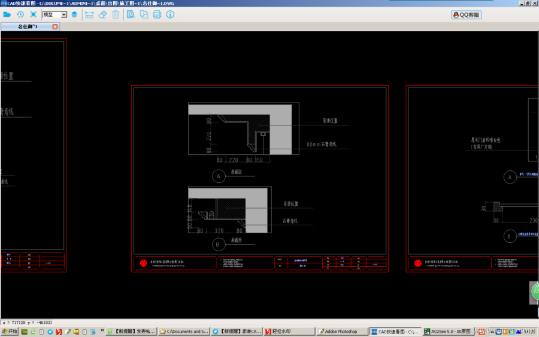This screenshot has width=539, height=337.
Task: Open the Windows 开始 start button
Action: (10, 331)
